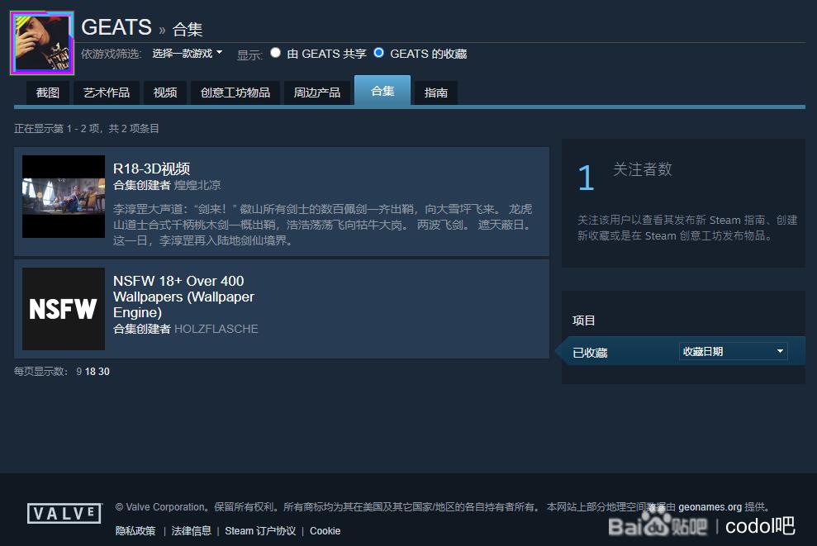This screenshot has height=546, width=817.
Task: Switch to the 创意工坊物品 tab
Action: (x=235, y=93)
